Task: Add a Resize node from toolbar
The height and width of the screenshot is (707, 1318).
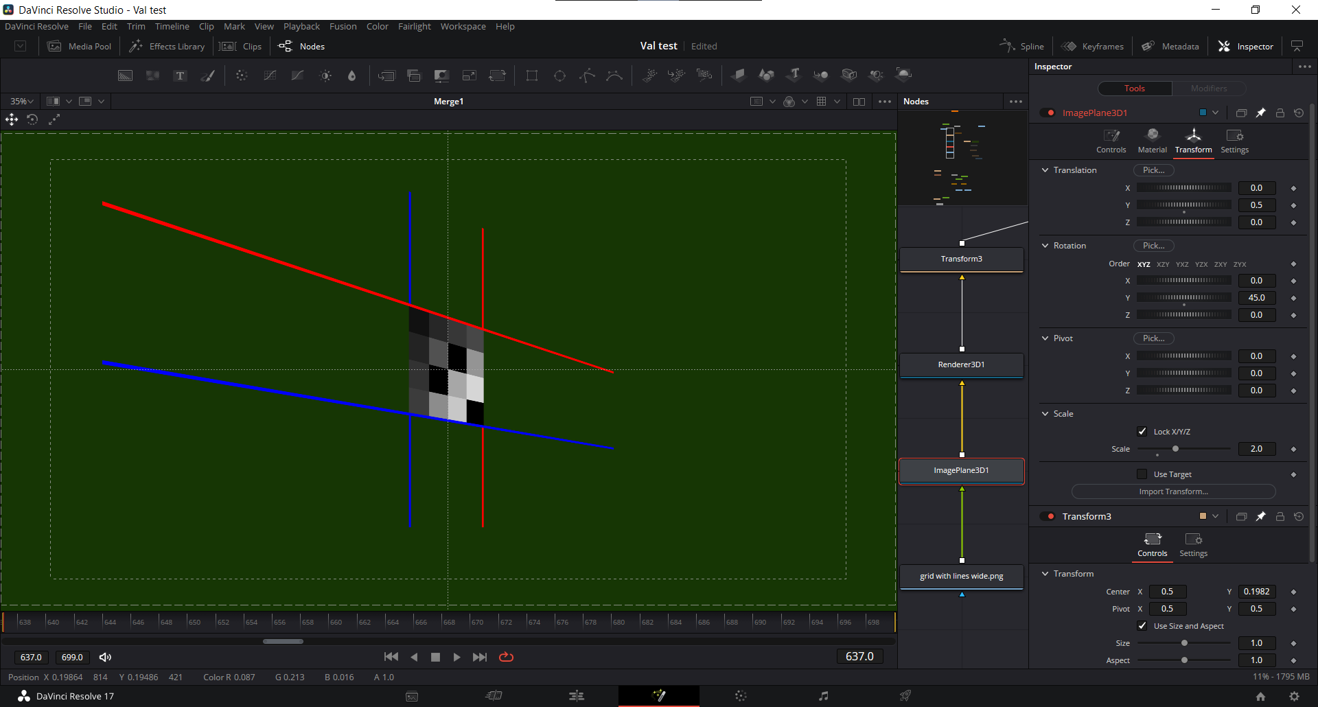Action: (x=470, y=76)
